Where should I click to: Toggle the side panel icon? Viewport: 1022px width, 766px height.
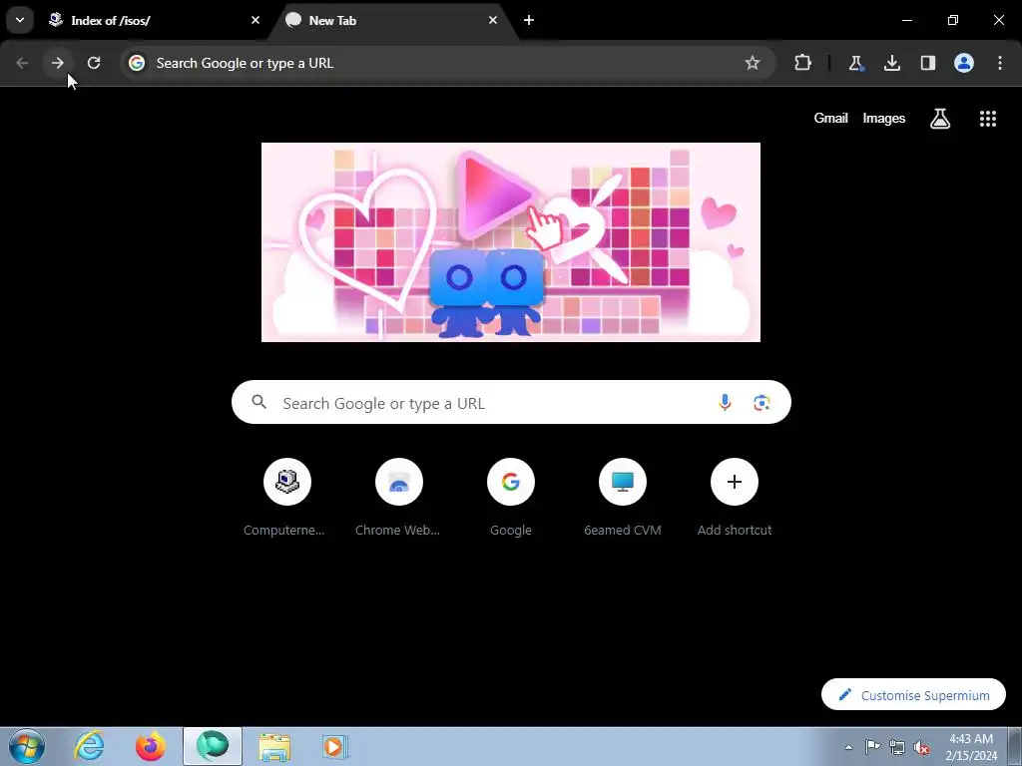pyautogui.click(x=927, y=63)
